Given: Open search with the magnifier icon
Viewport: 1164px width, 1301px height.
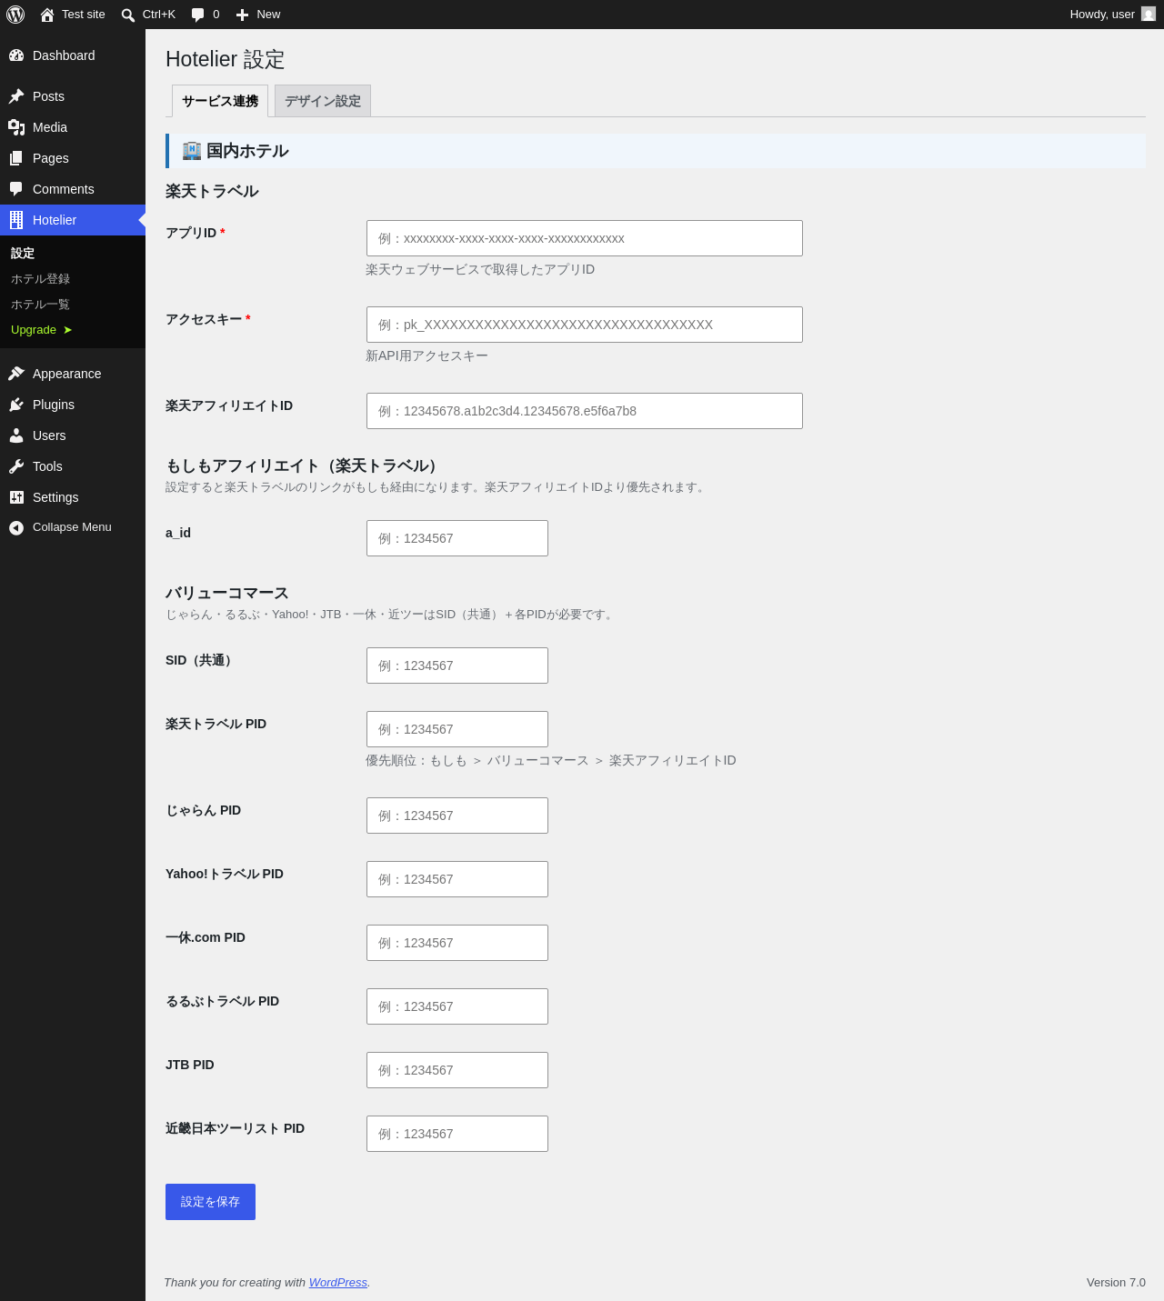Looking at the screenshot, I should tap(128, 15).
